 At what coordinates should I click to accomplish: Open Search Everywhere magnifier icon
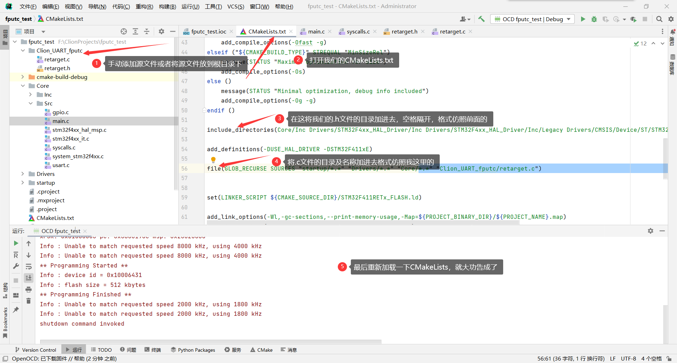click(659, 19)
